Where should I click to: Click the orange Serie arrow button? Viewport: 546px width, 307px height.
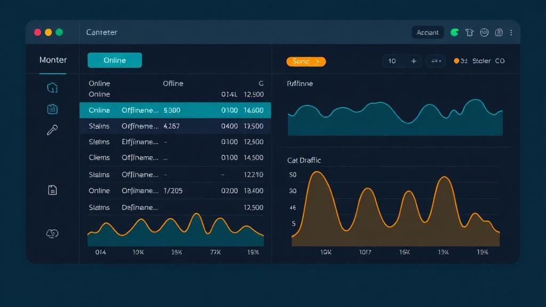click(306, 61)
